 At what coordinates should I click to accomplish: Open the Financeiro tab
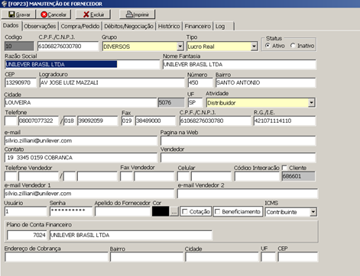(x=198, y=26)
